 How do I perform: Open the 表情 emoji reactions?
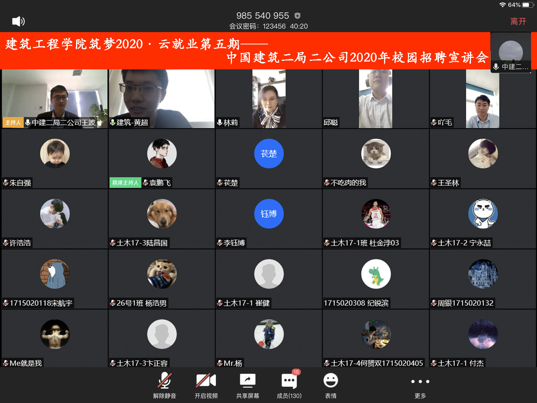point(330,385)
